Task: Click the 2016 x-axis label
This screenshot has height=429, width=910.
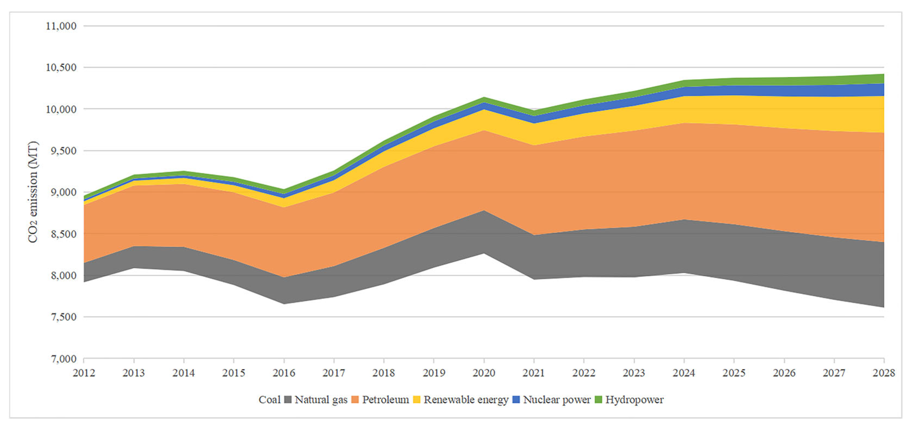Action: click(284, 373)
